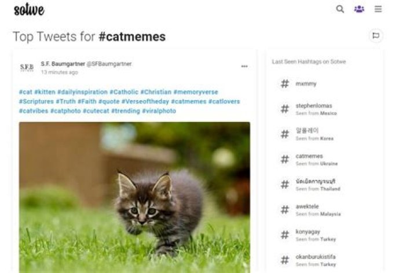
Task: Click the #viralphoto hashtag
Action: tap(159, 110)
